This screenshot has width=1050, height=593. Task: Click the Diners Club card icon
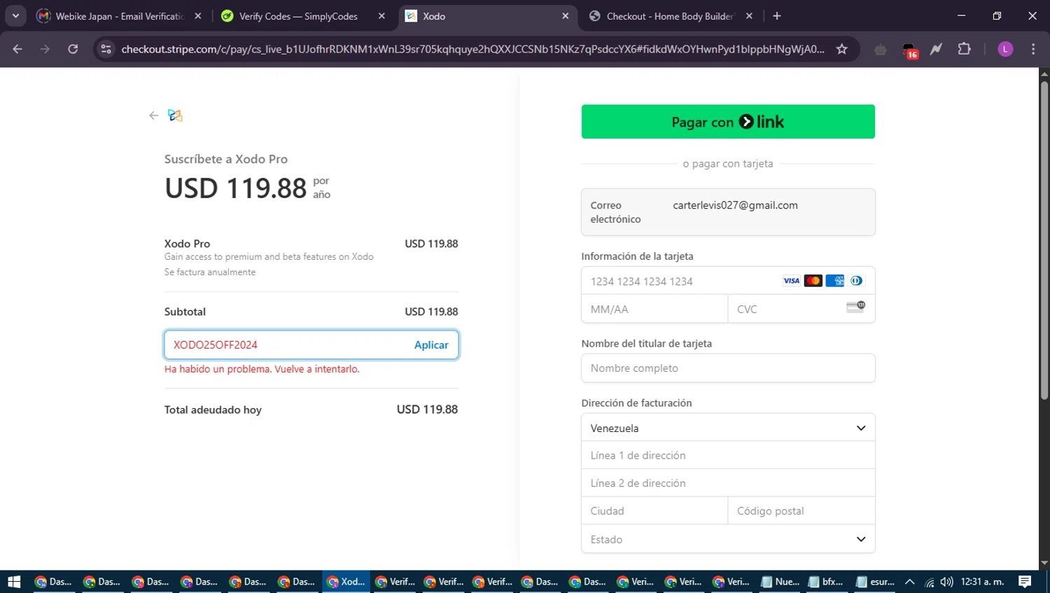856,281
